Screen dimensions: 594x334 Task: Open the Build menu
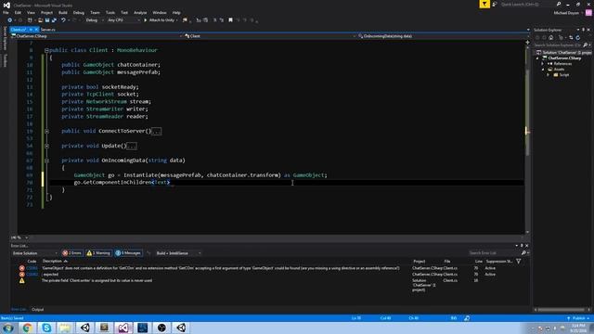pyautogui.click(x=63, y=12)
